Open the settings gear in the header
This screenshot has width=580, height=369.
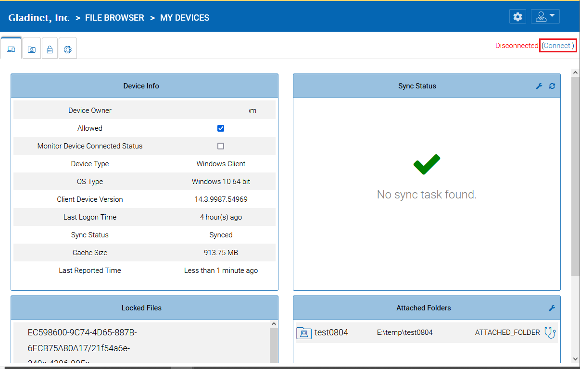(517, 17)
